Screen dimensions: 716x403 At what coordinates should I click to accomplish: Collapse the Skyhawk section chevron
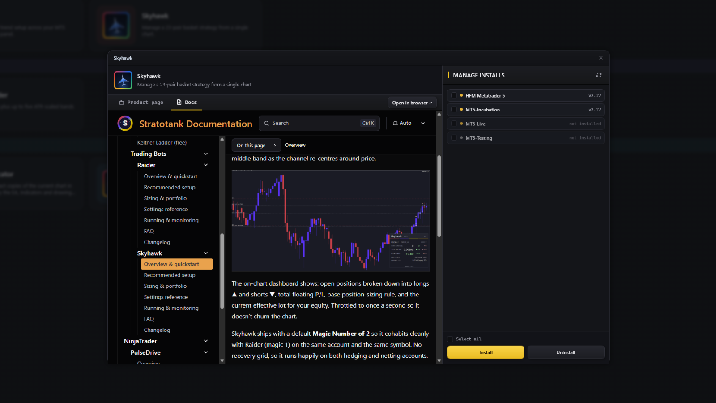point(206,253)
